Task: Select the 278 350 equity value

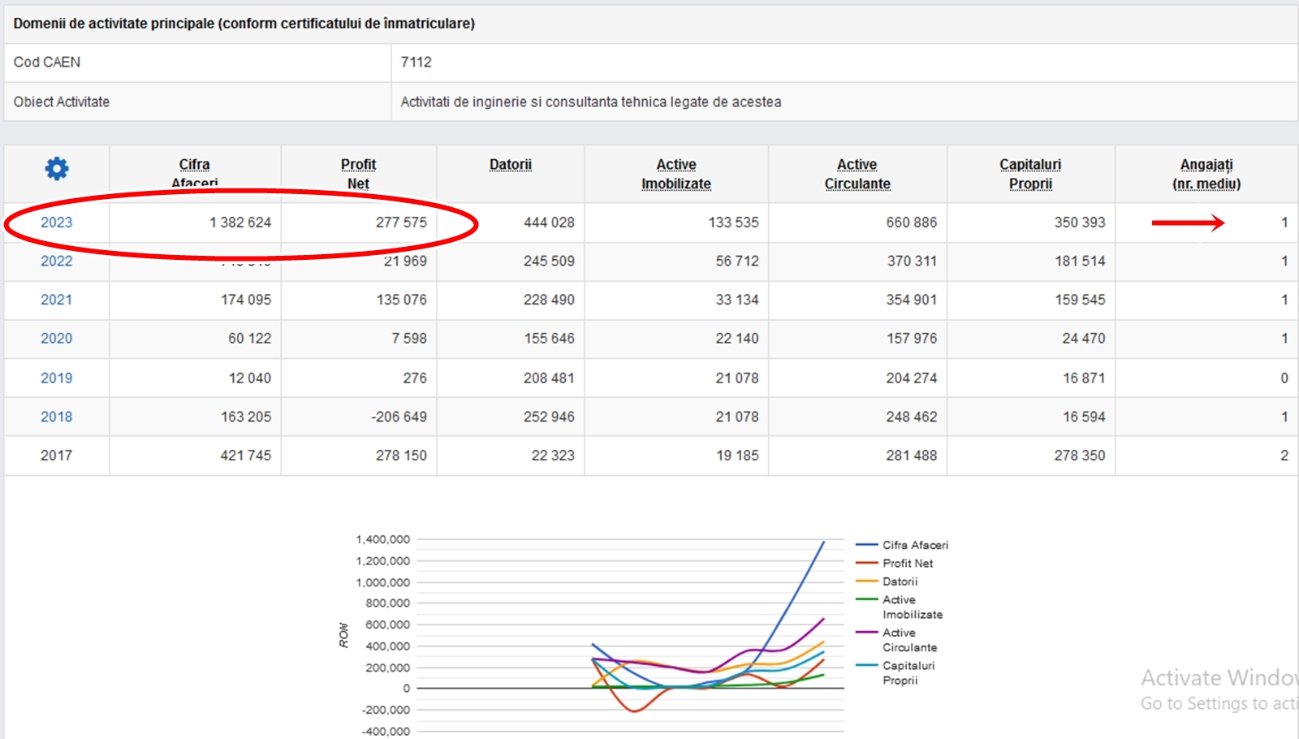Action: click(x=1080, y=456)
